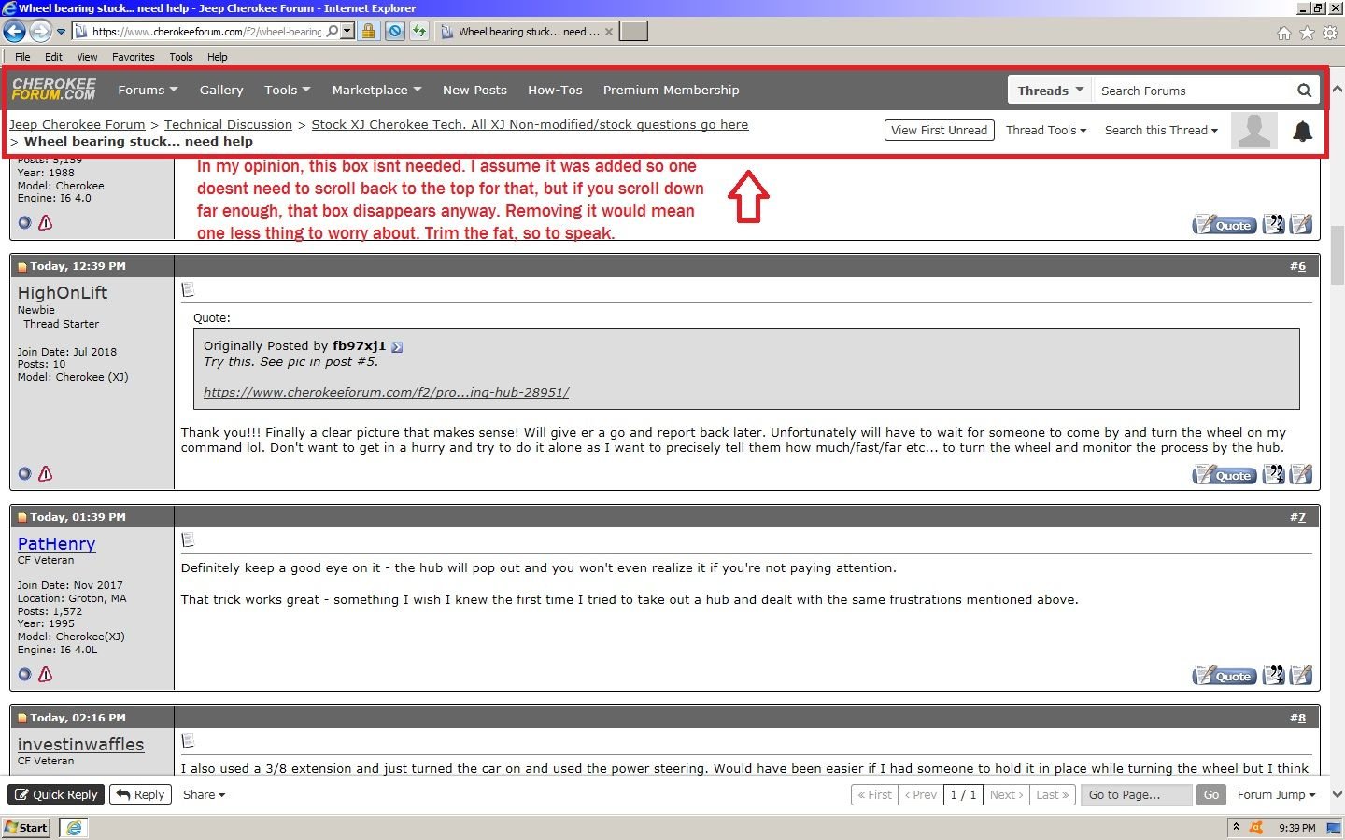The height and width of the screenshot is (840, 1345).
Task: Click the browser refresh icon
Action: (x=419, y=32)
